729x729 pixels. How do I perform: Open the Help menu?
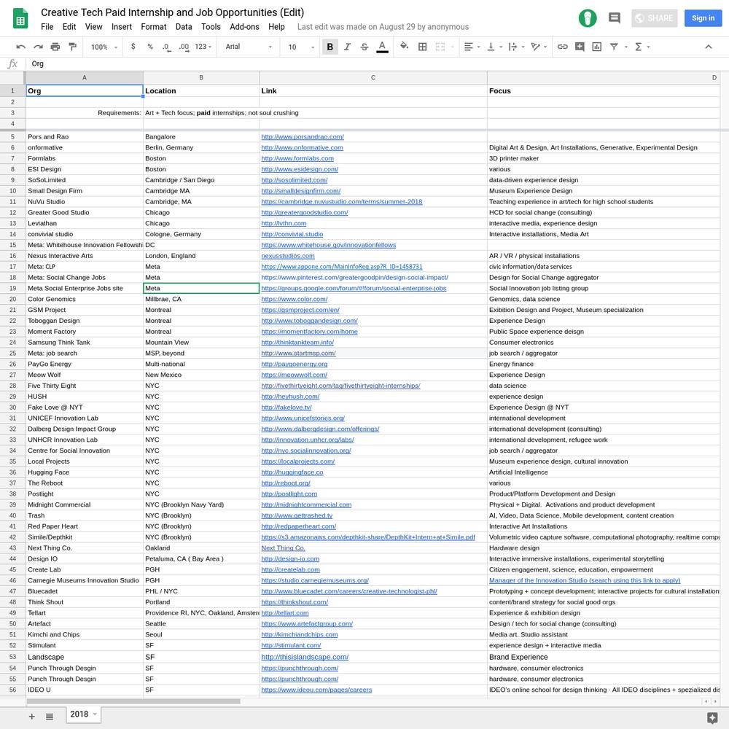(x=276, y=27)
